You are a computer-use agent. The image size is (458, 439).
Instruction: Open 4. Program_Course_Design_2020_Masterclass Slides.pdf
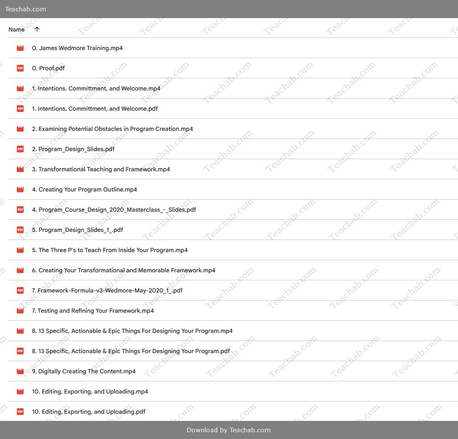coord(114,210)
